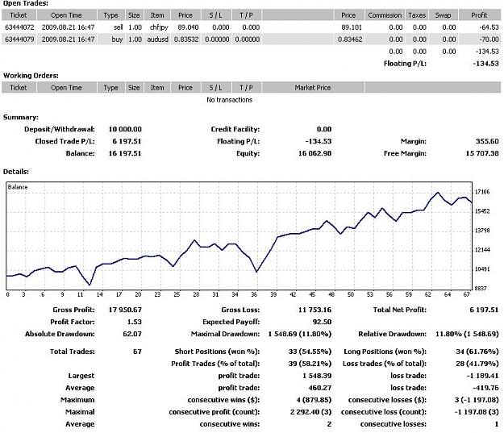Click Gross Loss value 11 753.16
Viewport: 504px width, 433px height.
tap(314, 310)
